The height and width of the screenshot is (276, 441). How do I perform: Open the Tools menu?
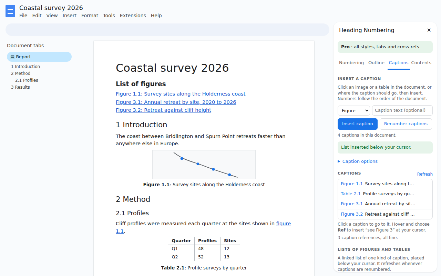(x=109, y=16)
